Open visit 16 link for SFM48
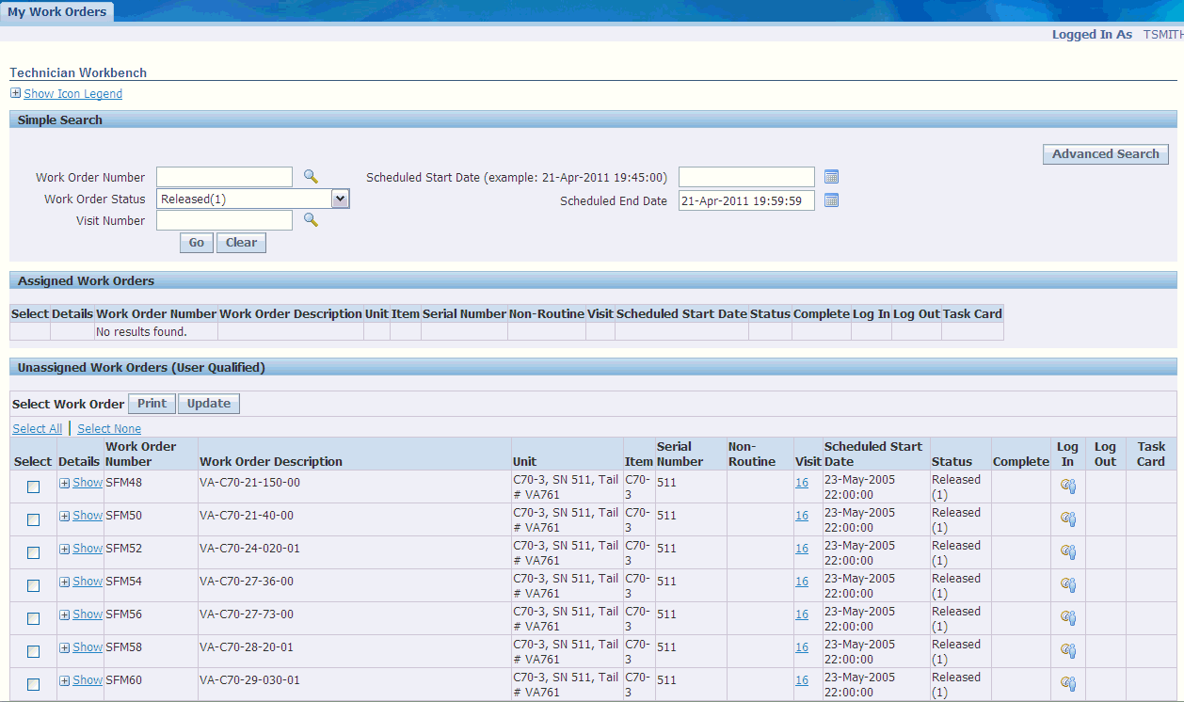The height and width of the screenshot is (702, 1184). pyautogui.click(x=802, y=483)
